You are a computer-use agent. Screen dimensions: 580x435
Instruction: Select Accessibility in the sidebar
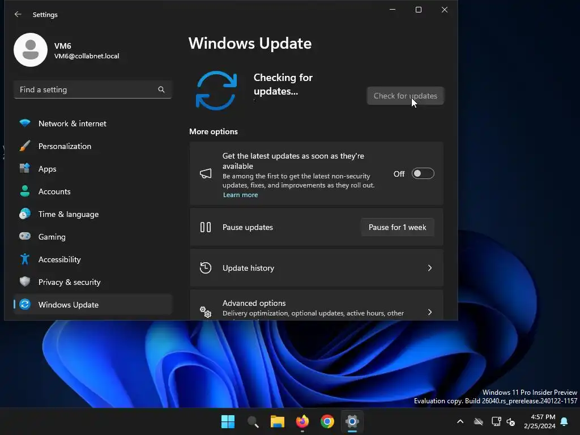click(92, 259)
